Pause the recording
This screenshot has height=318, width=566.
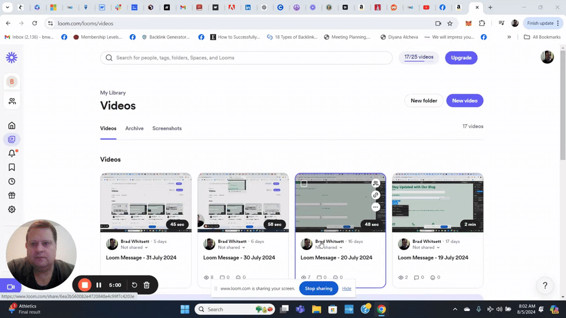(x=99, y=285)
